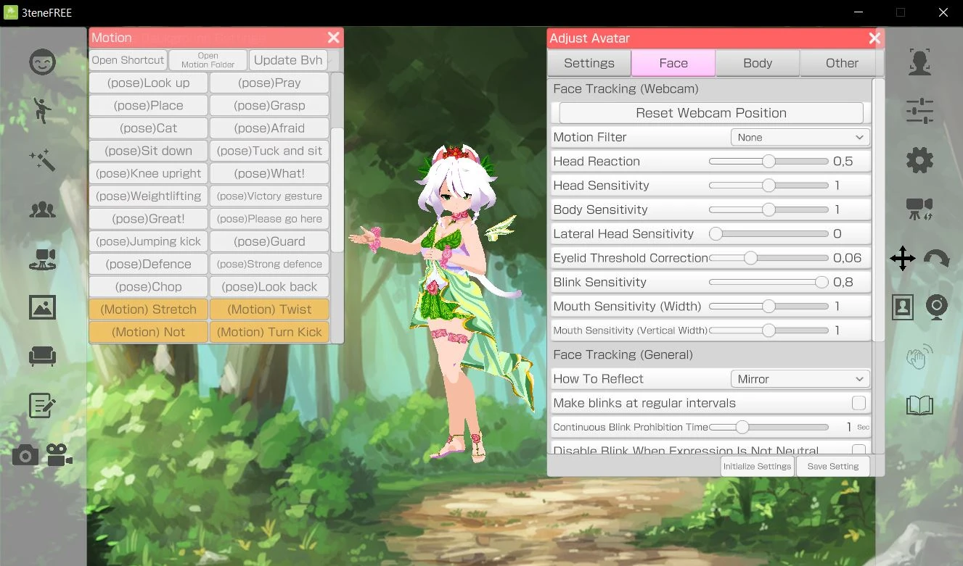The image size is (963, 566).
Task: Open the dancing figure motion menu
Action: pyautogui.click(x=42, y=110)
